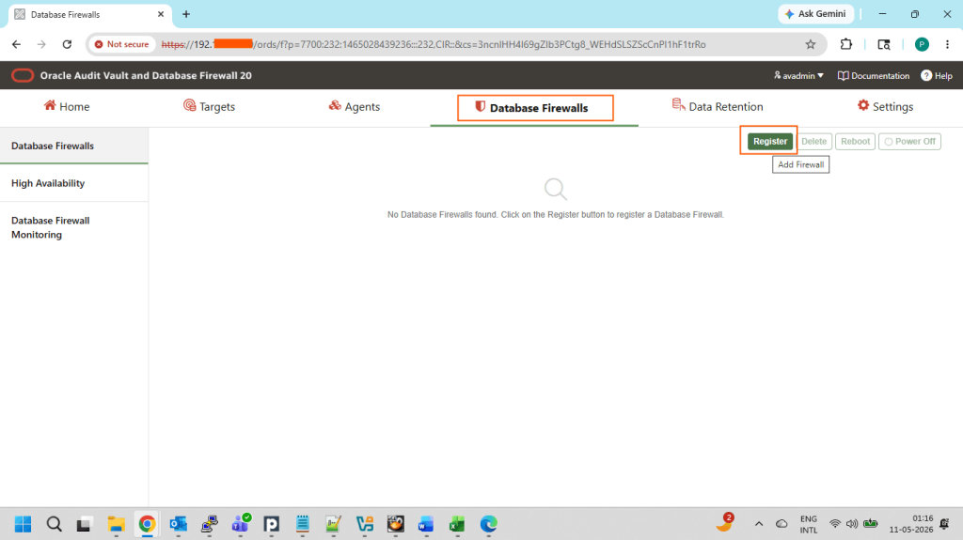
Task: Open the Documentation link
Action: [x=874, y=75]
